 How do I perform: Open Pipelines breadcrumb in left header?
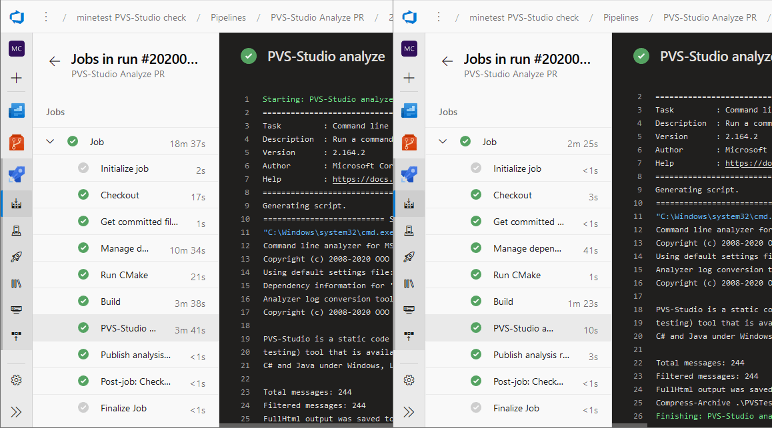[228, 18]
